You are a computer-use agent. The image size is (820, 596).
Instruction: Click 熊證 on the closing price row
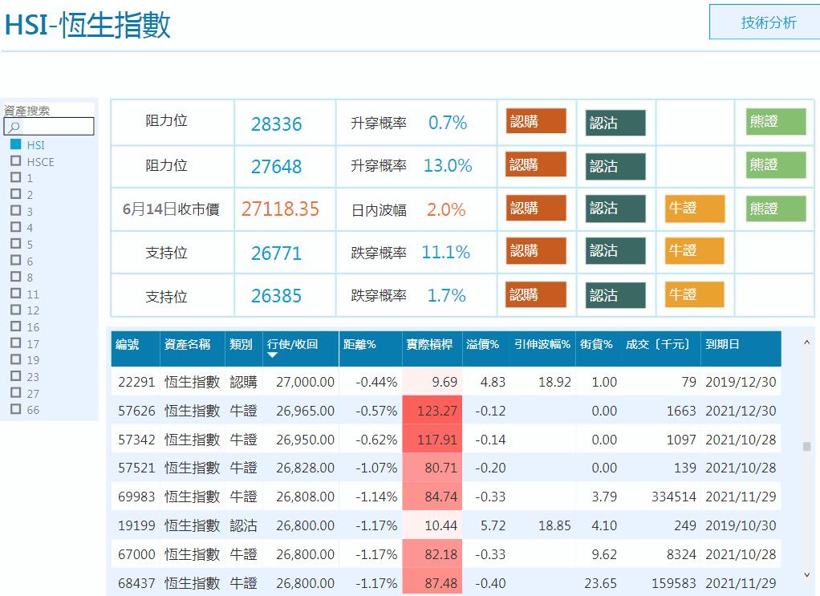[x=773, y=209]
